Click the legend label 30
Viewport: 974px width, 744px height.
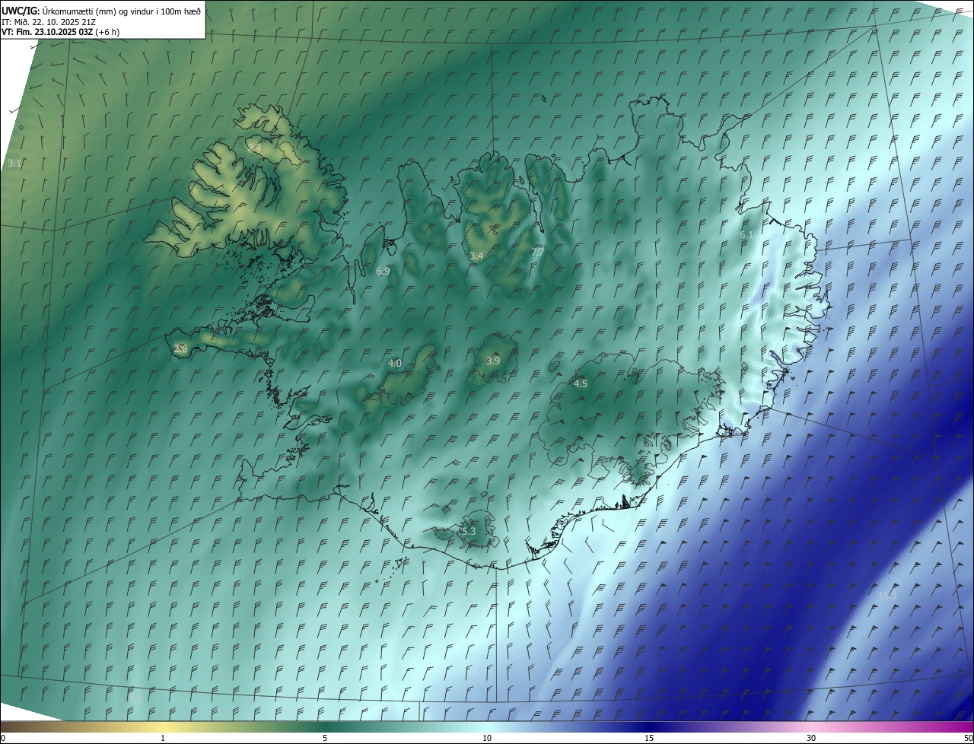(811, 738)
